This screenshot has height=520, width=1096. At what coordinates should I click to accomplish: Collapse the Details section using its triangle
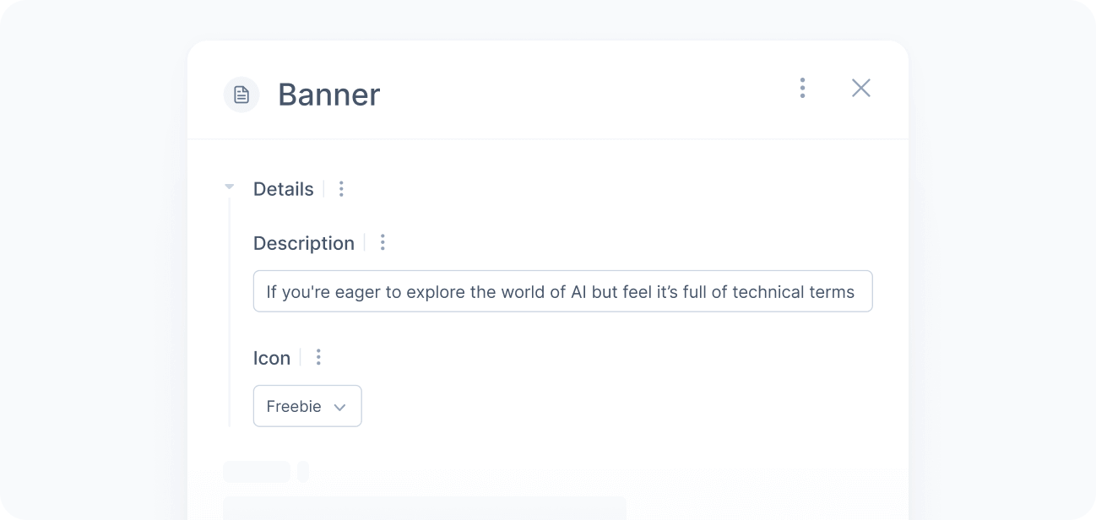tap(229, 187)
